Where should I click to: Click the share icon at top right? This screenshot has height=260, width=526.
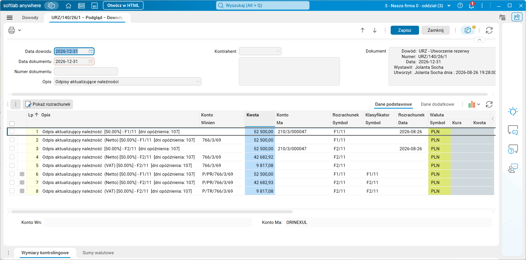[517, 17]
